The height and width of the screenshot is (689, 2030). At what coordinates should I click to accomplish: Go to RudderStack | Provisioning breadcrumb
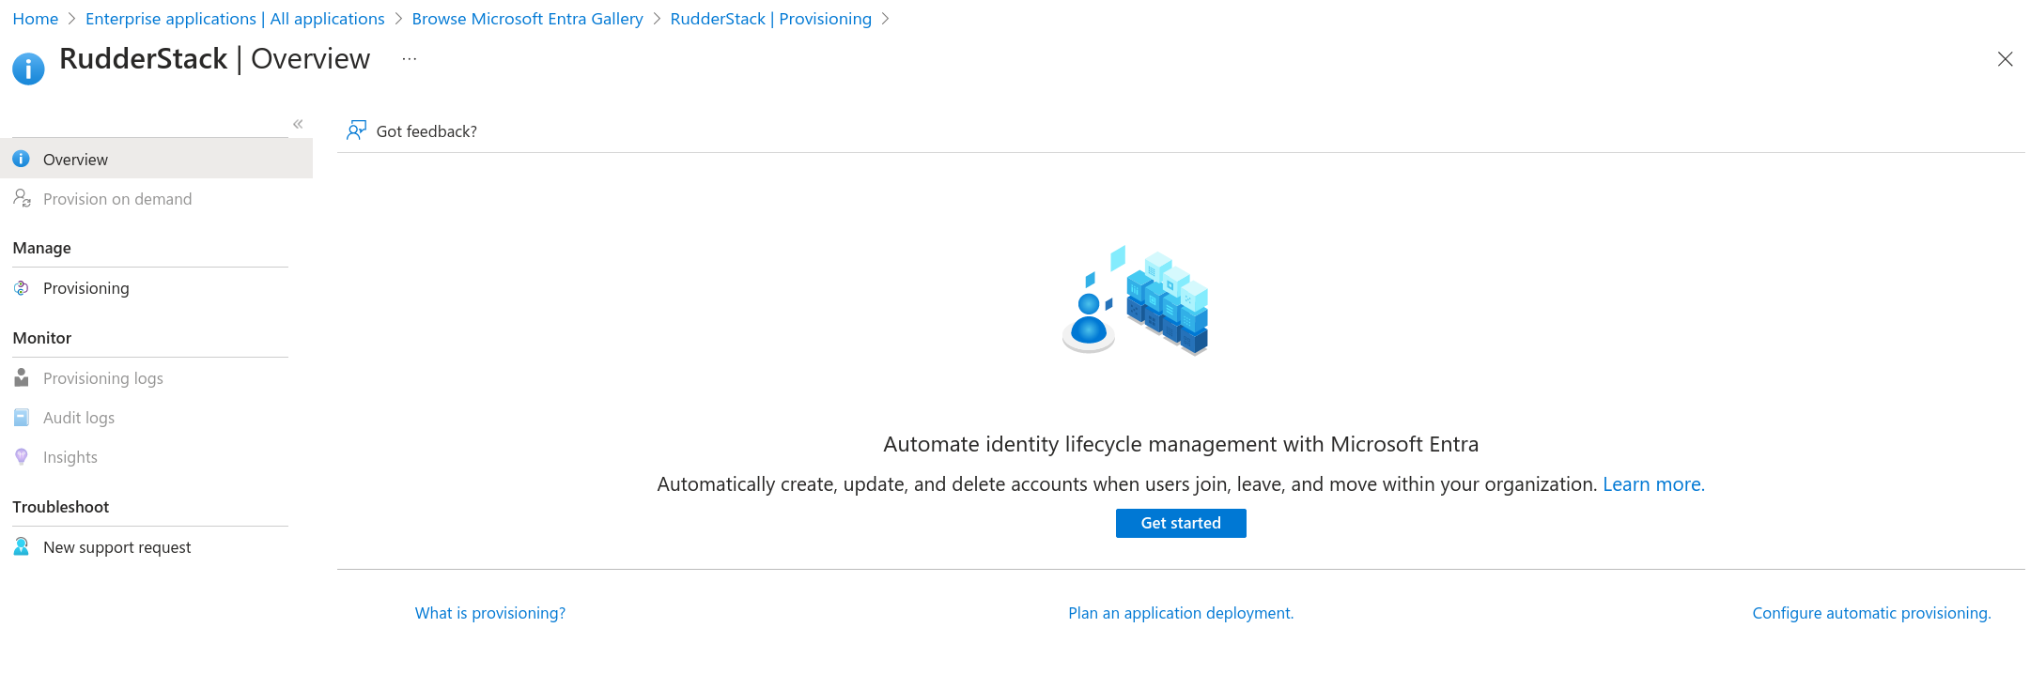pyautogui.click(x=770, y=19)
